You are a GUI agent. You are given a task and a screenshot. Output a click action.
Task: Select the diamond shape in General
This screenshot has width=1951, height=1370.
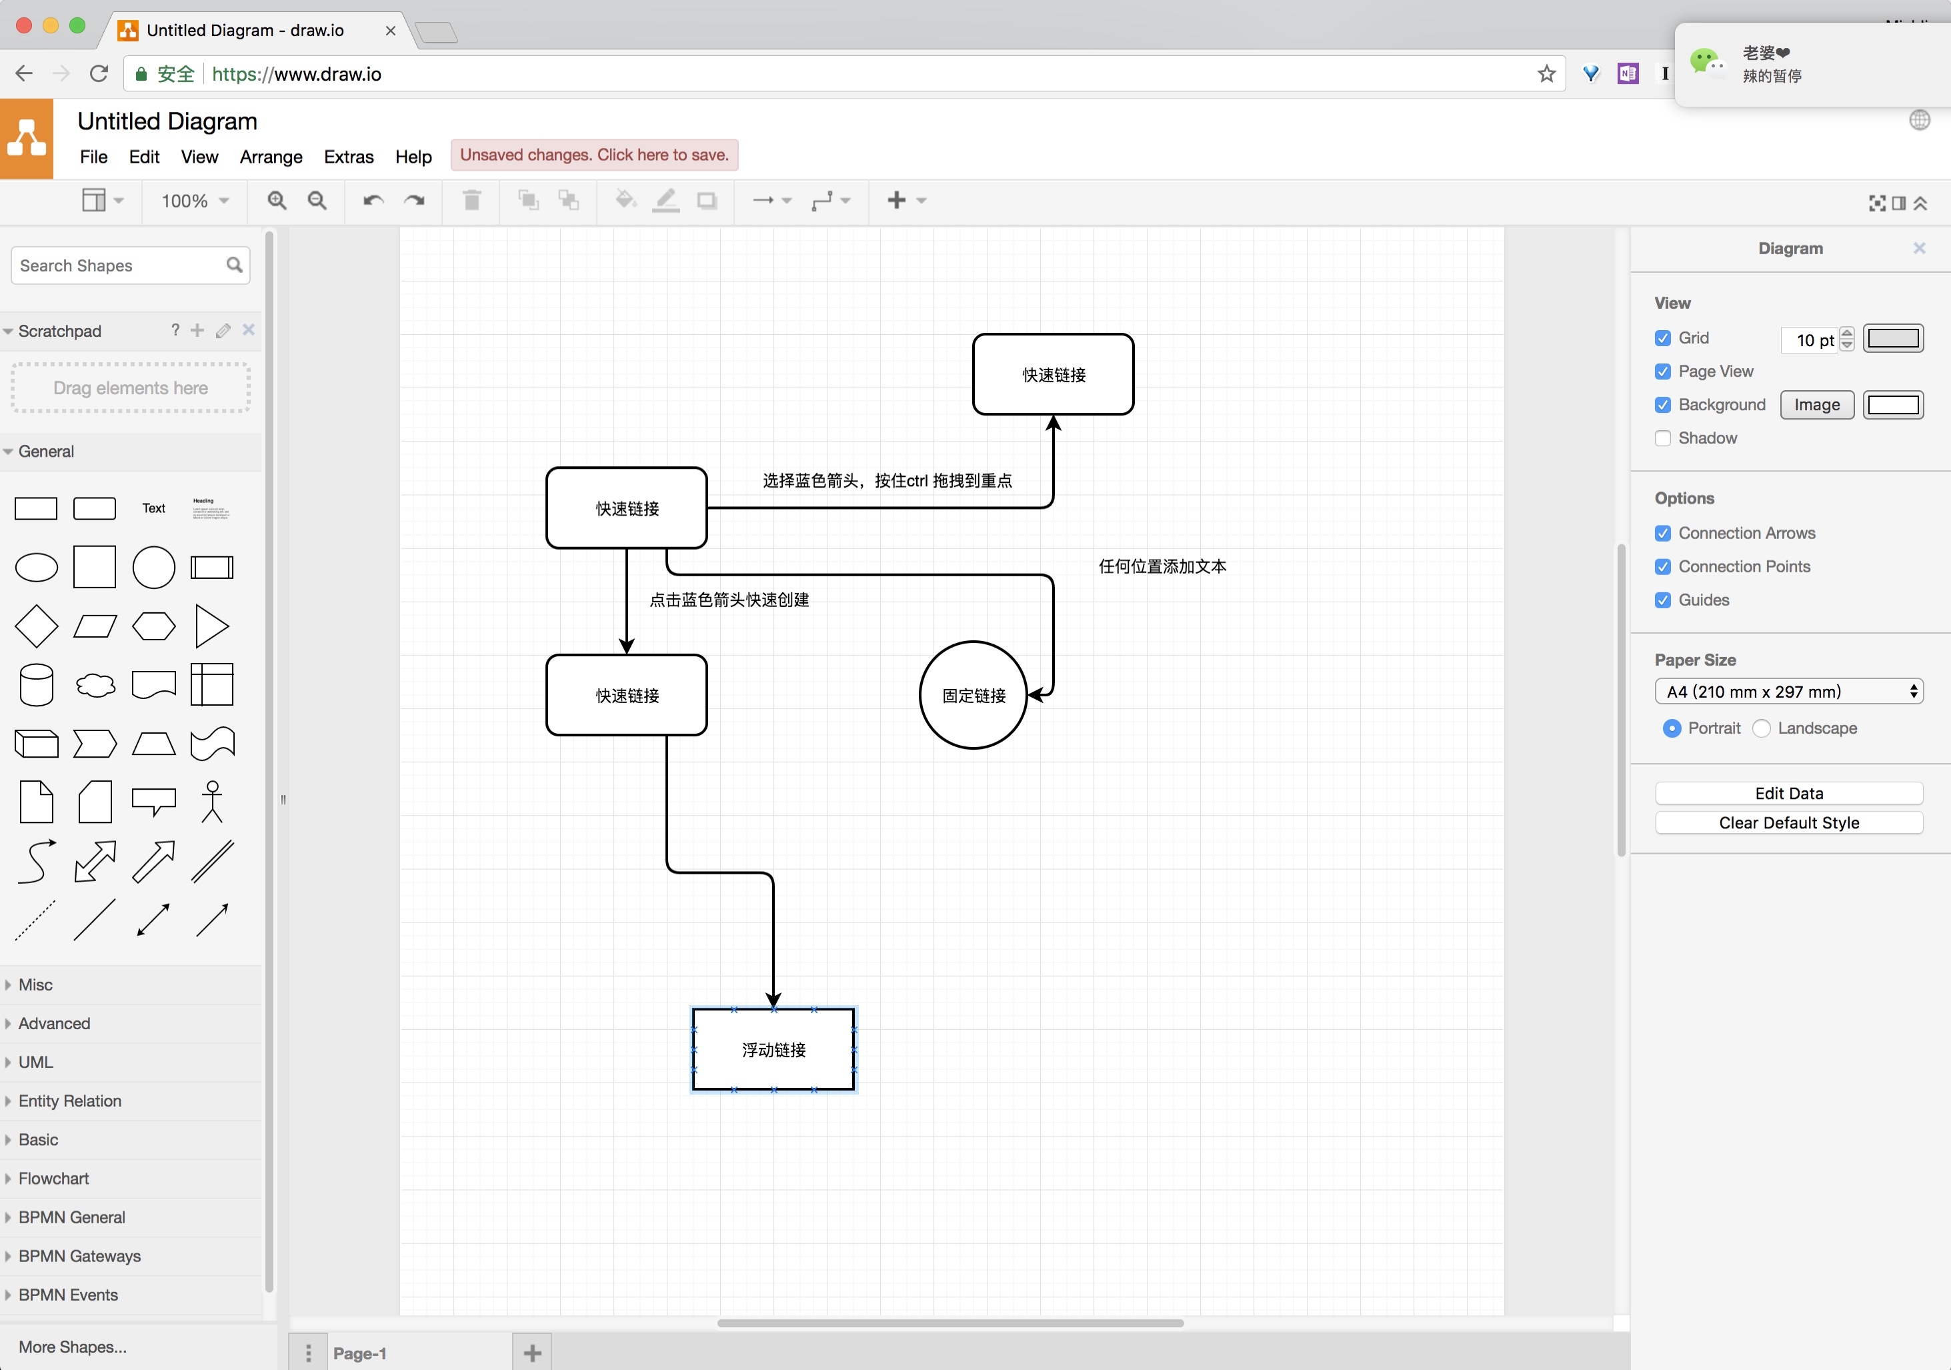[37, 626]
